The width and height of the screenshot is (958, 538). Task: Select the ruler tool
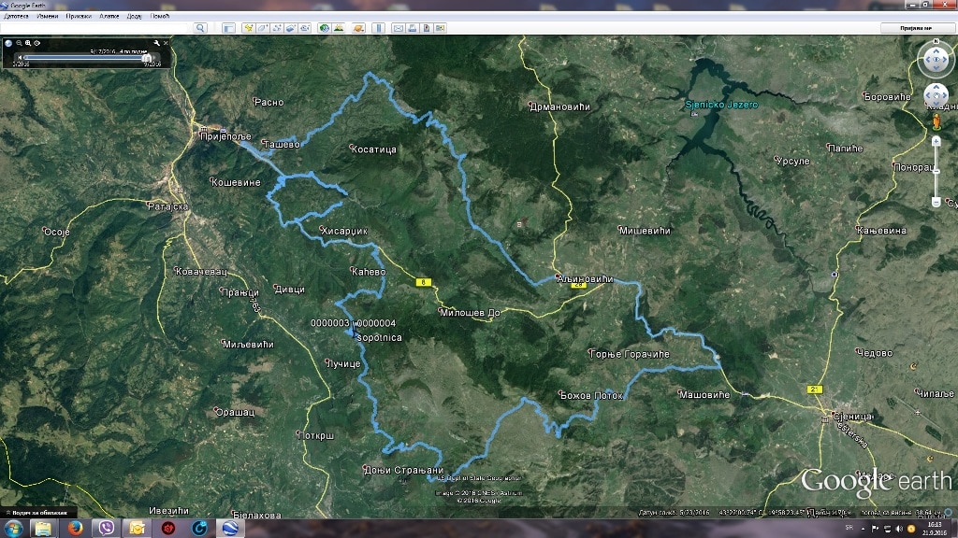click(378, 28)
